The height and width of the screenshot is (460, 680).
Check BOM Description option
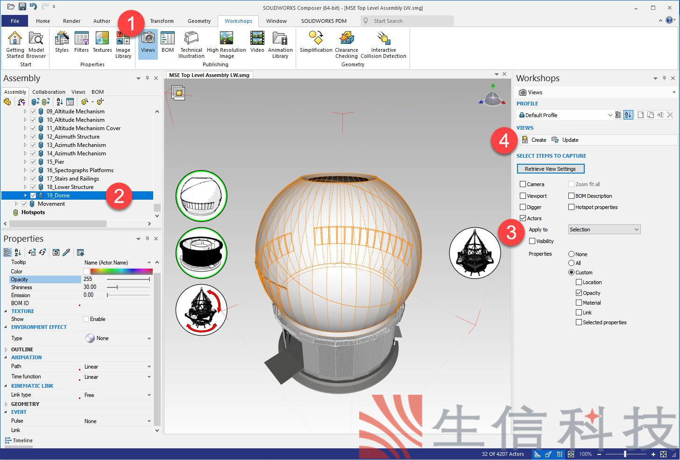(x=571, y=196)
